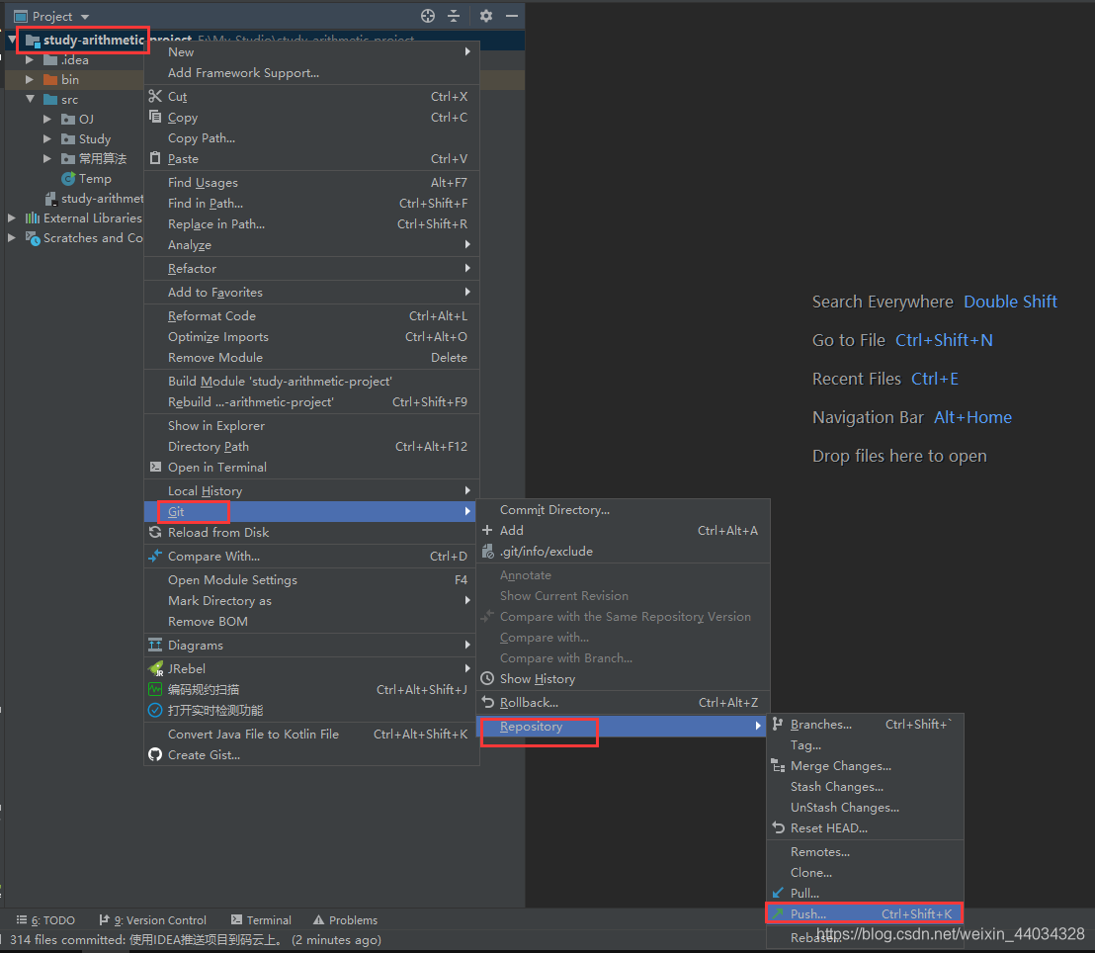The image size is (1095, 953).
Task: Click the Rollback undo arrow icon
Action: pyautogui.click(x=487, y=702)
